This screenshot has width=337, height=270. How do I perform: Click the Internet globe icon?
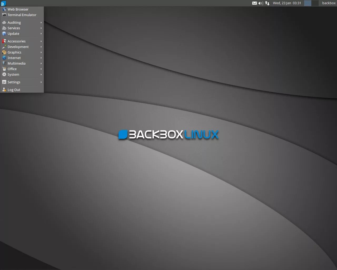[4, 58]
